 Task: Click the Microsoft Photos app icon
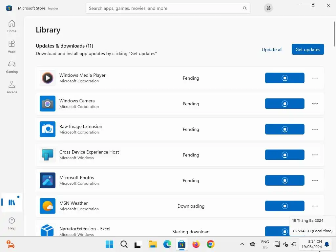point(48,180)
